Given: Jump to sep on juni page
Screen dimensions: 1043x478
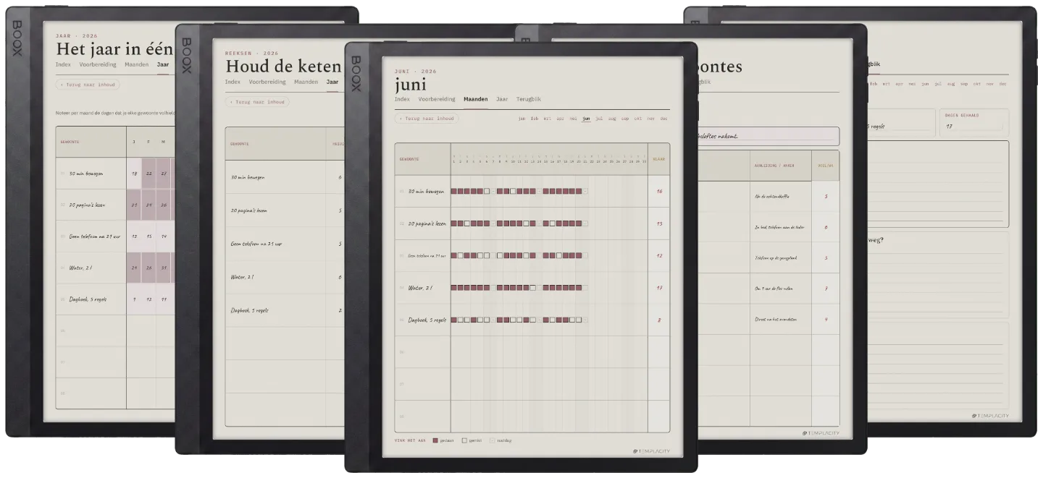Looking at the screenshot, I should 625,118.
